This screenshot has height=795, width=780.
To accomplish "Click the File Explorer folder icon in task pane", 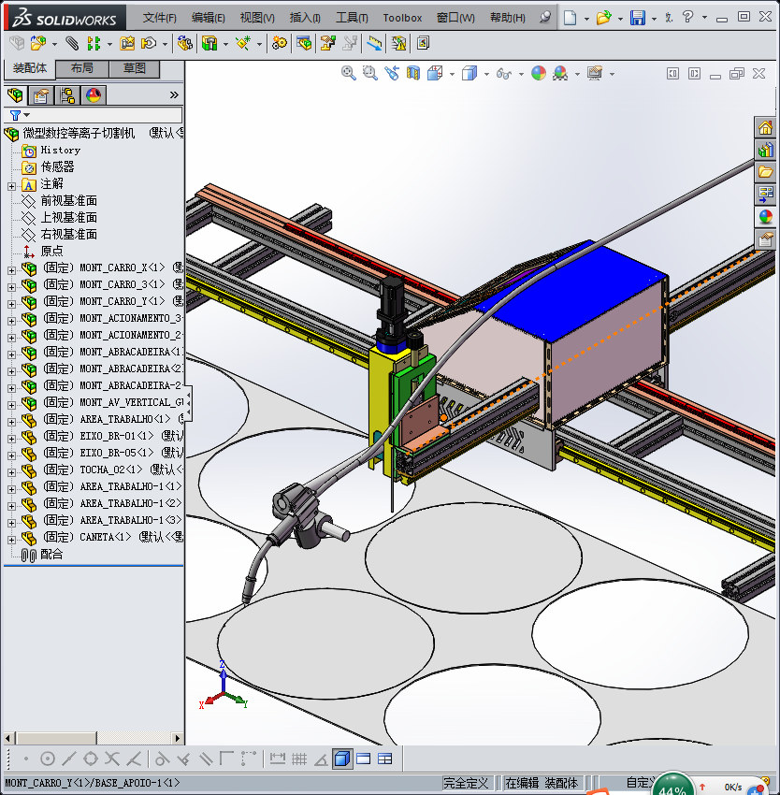I will (766, 172).
